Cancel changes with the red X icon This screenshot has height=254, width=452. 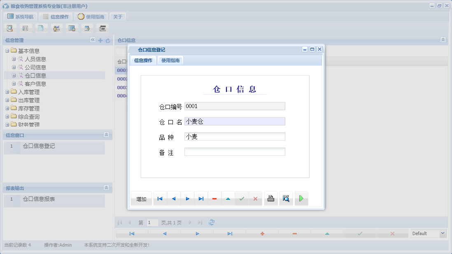pos(255,198)
